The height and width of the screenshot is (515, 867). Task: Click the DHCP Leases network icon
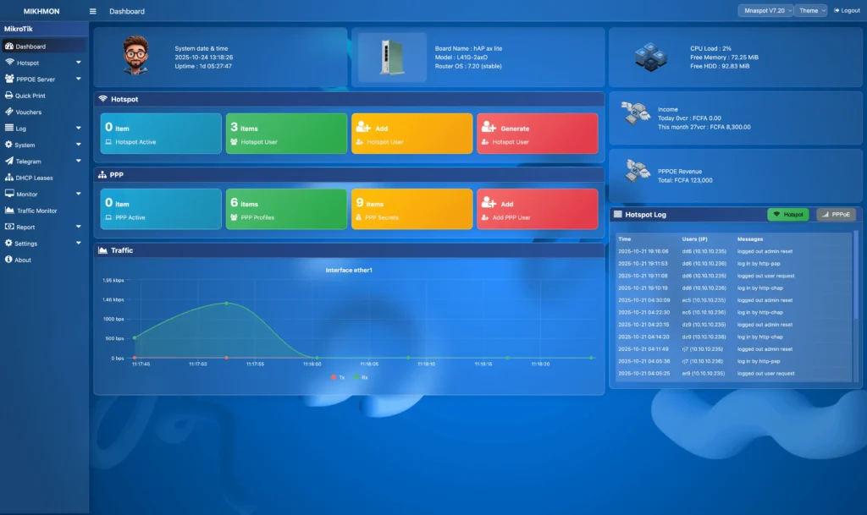pyautogui.click(x=9, y=178)
